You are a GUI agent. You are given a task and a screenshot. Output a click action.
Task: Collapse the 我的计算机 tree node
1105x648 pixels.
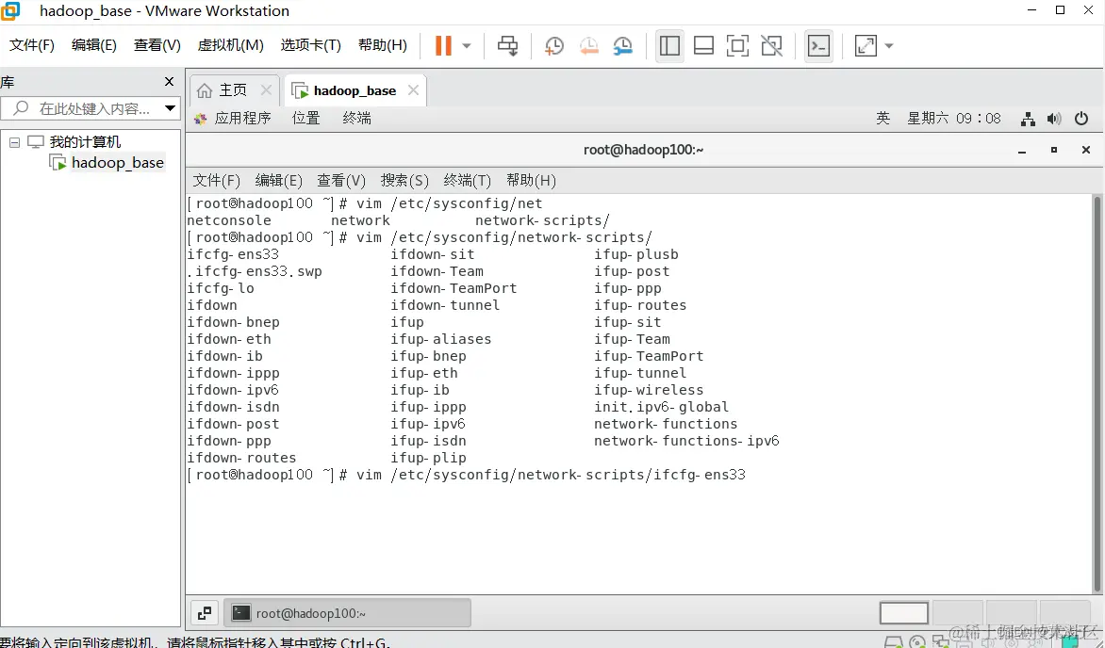coord(14,142)
